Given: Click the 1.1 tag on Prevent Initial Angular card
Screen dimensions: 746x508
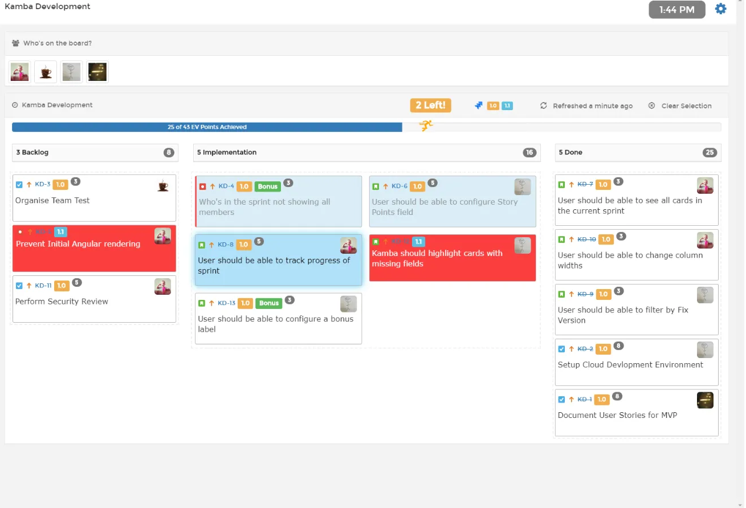Looking at the screenshot, I should pyautogui.click(x=60, y=232).
